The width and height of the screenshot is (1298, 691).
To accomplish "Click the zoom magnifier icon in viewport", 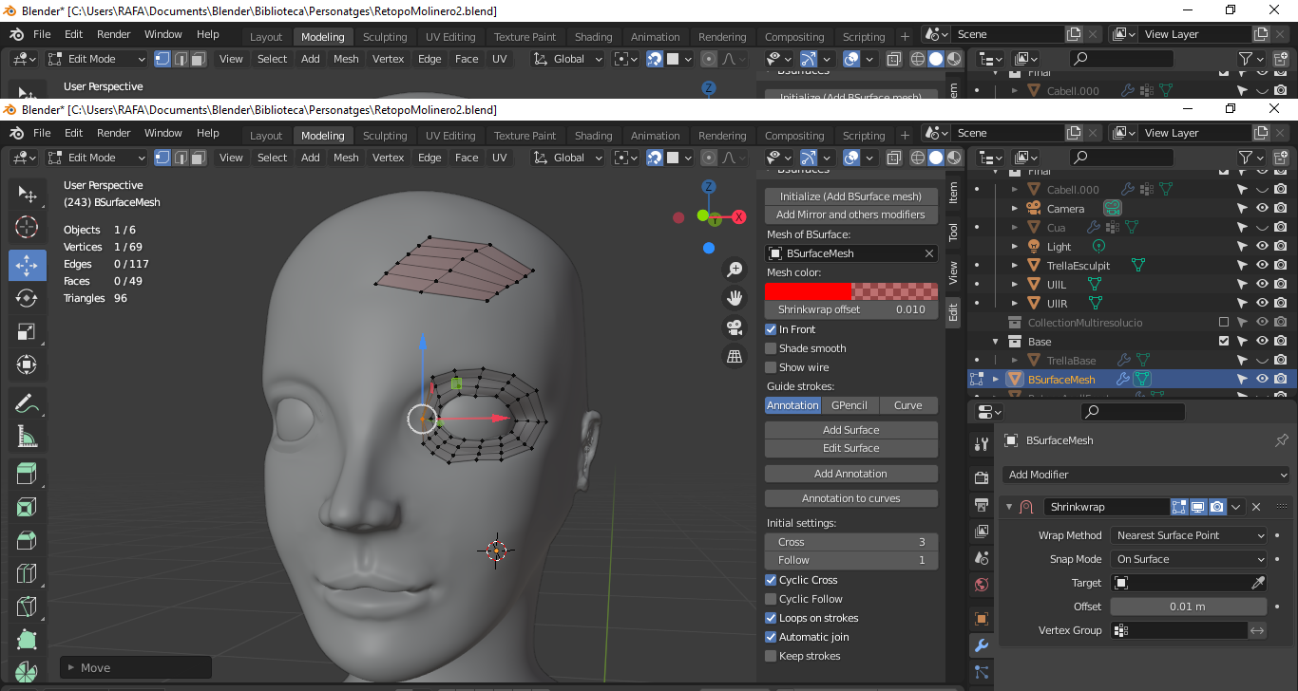I will point(734,270).
